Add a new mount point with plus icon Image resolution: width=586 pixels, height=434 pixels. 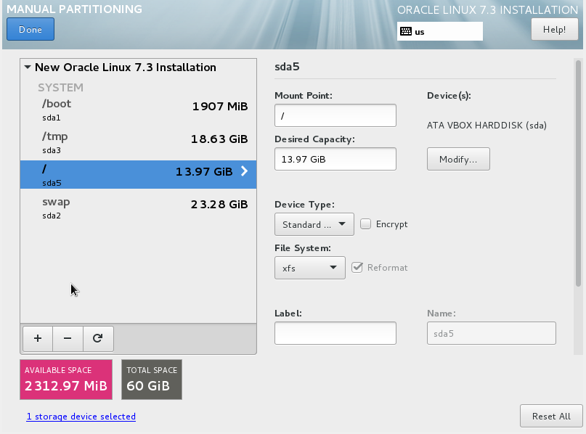38,338
